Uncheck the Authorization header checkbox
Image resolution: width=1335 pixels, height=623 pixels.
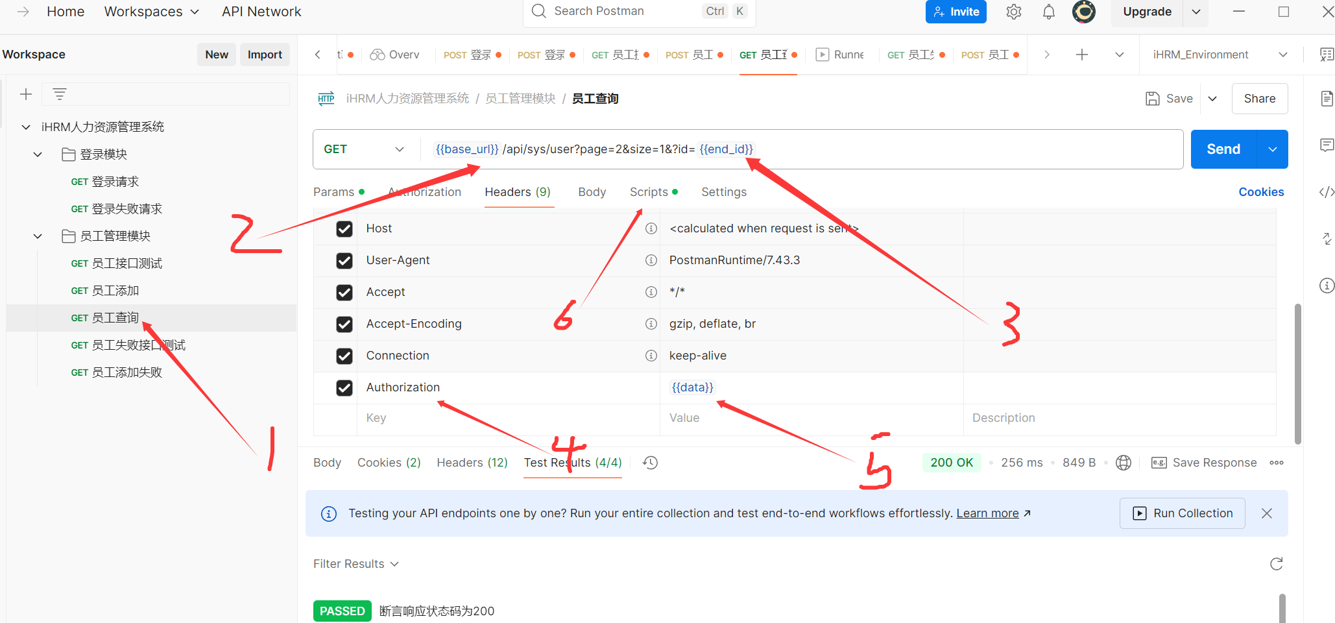coord(344,388)
